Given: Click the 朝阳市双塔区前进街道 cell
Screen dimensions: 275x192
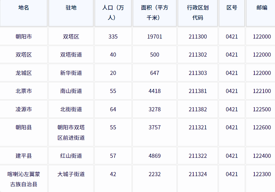Looking at the screenshot, I should [71, 132].
